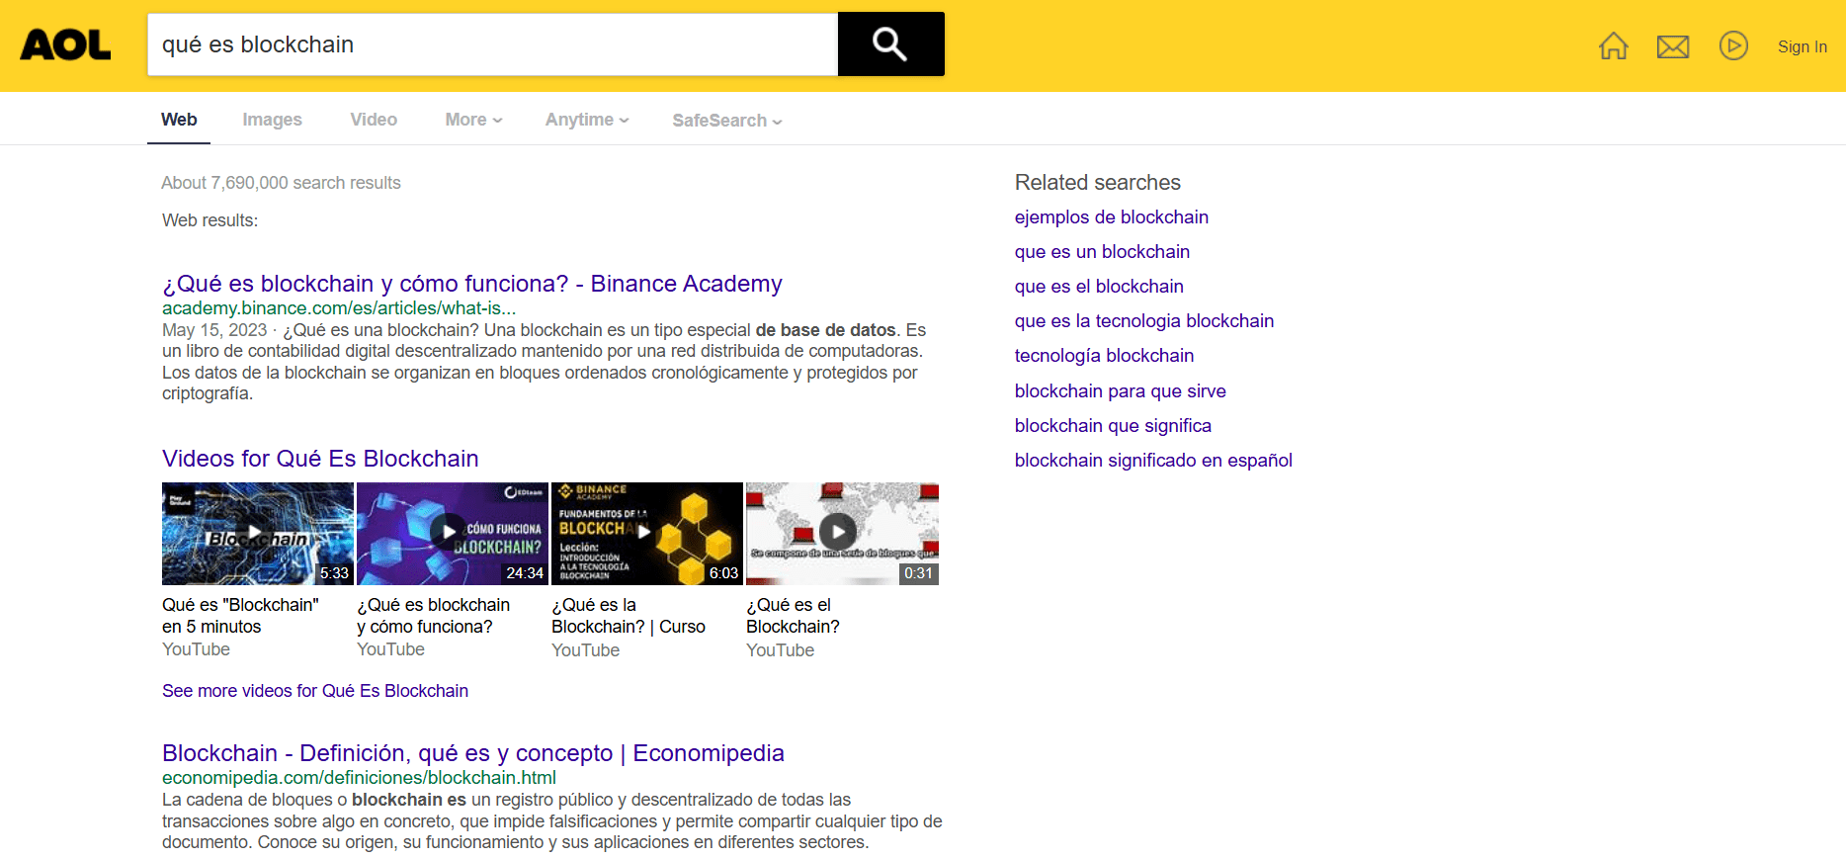Open '¿Qué es la Blockchain? | Curso' title
The image size is (1846, 859).
click(629, 616)
